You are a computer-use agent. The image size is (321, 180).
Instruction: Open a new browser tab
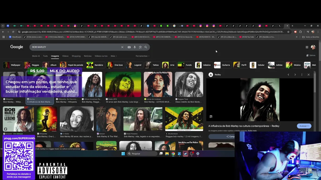[x=292, y=26]
